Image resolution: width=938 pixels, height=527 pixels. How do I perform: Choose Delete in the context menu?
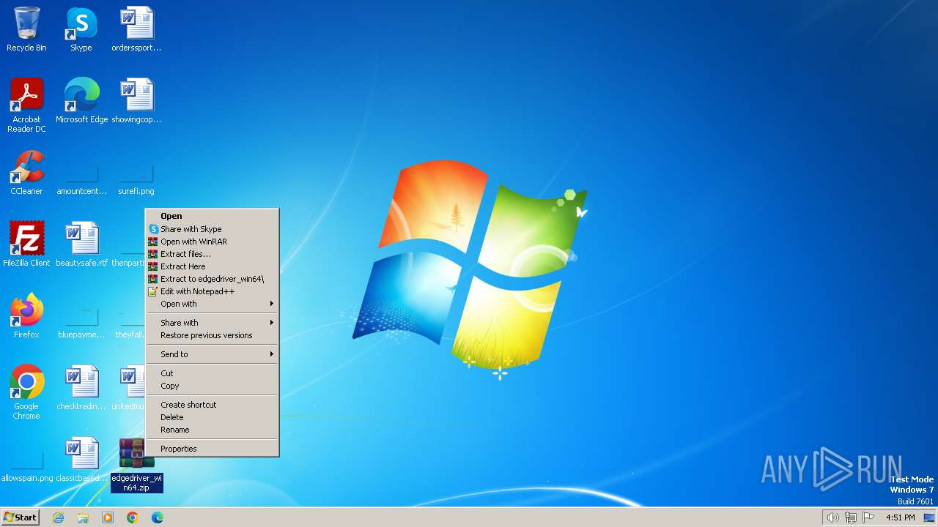click(x=213, y=417)
